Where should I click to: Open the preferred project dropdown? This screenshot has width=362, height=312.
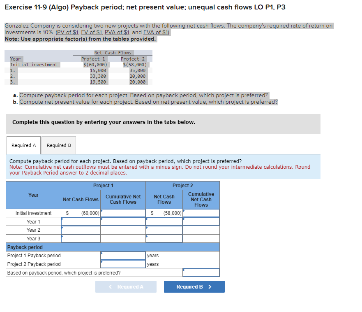pyautogui.click(x=201, y=272)
